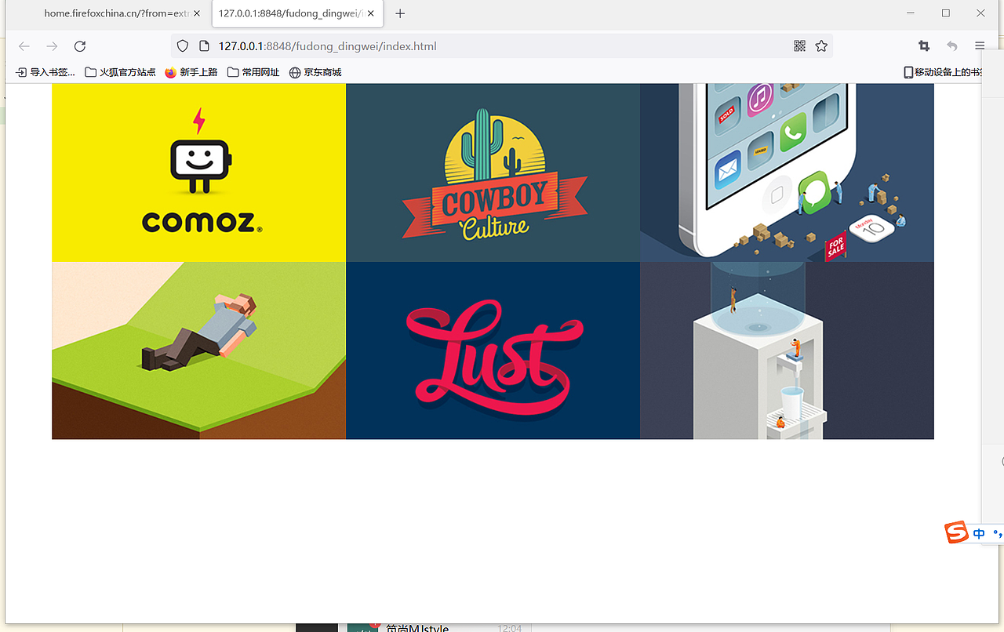Image resolution: width=1004 pixels, height=632 pixels.
Task: Open the shield tracking protection icon
Action: click(182, 46)
